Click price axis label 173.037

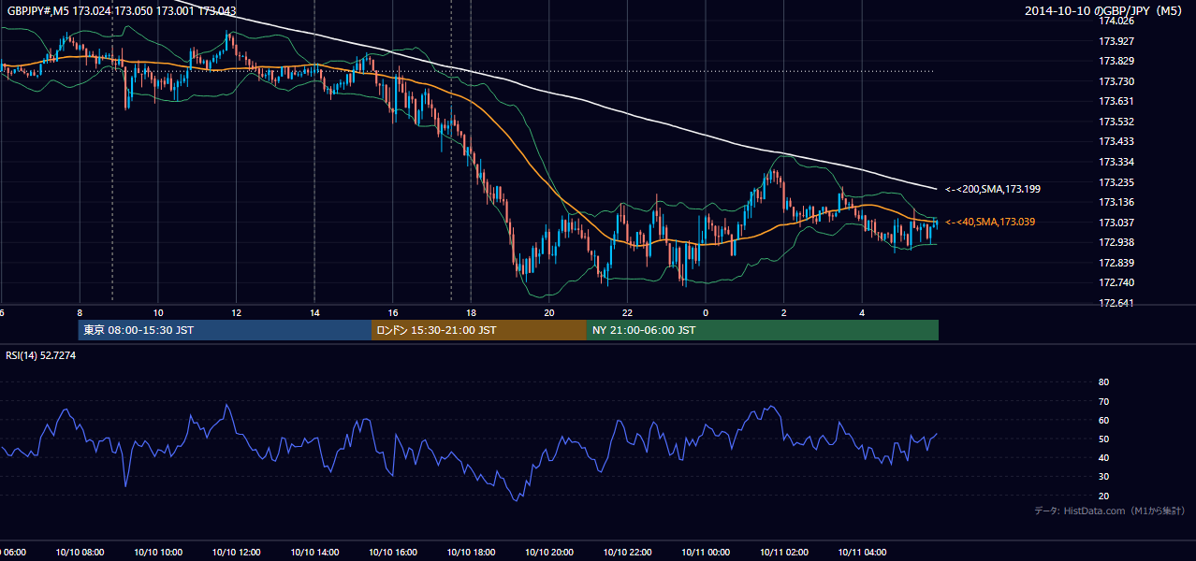tap(1116, 223)
